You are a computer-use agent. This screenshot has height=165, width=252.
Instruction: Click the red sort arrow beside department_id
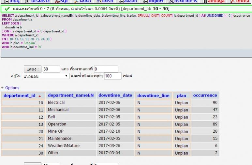(39, 96)
